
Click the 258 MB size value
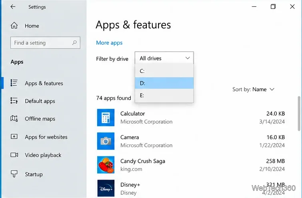(x=276, y=161)
